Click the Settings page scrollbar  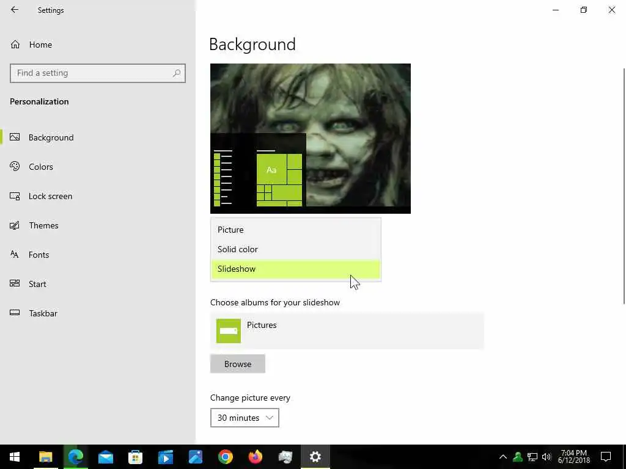pyautogui.click(x=624, y=186)
